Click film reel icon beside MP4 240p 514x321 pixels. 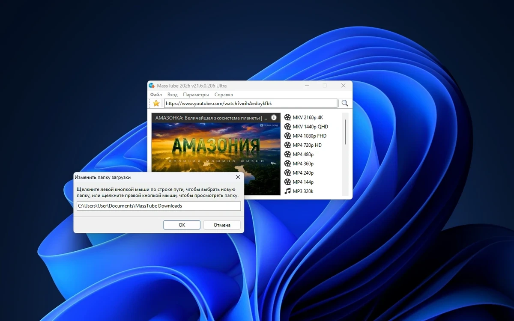pyautogui.click(x=287, y=173)
